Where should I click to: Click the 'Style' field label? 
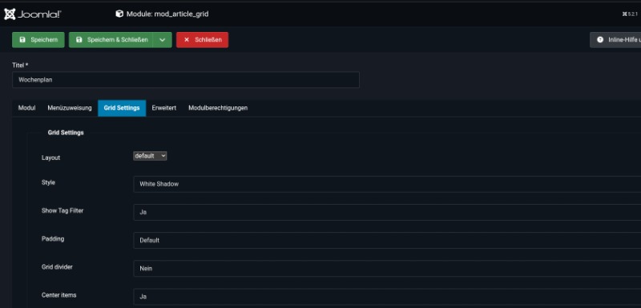point(48,182)
